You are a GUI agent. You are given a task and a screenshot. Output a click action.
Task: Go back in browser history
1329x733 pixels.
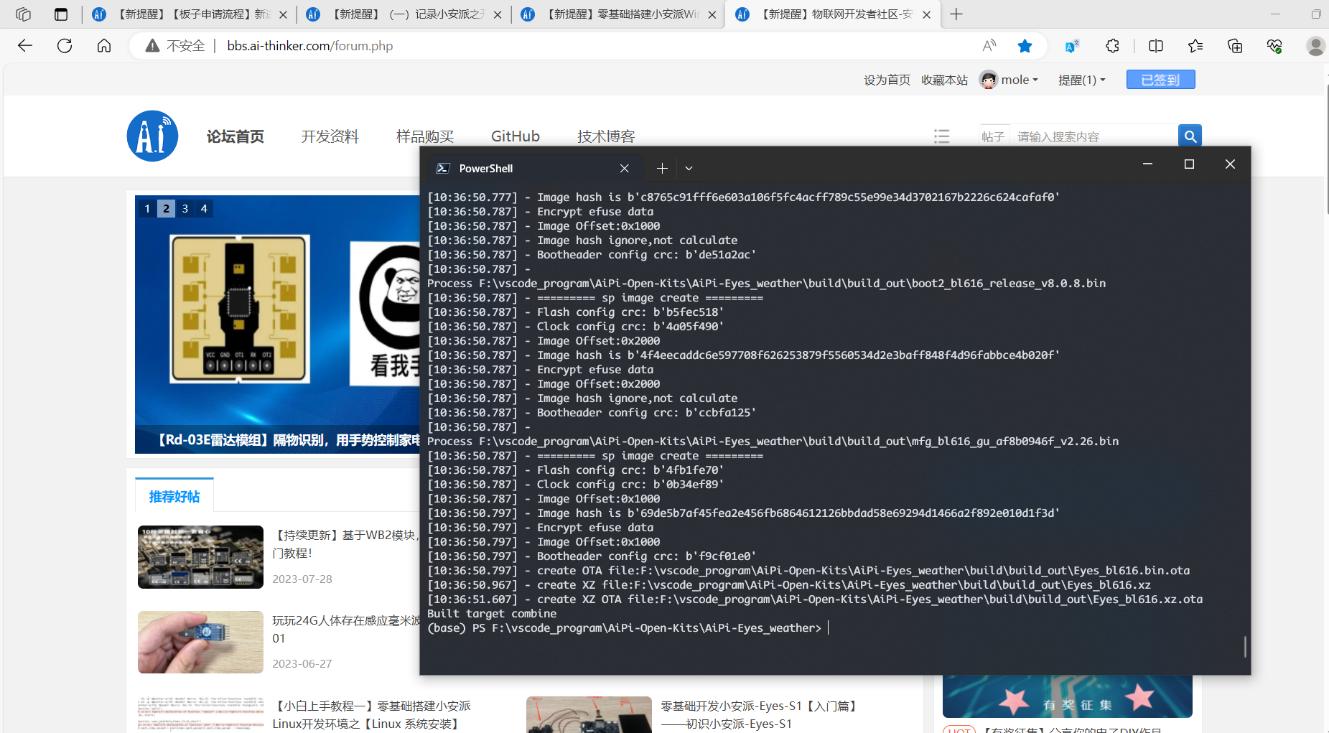tap(25, 46)
